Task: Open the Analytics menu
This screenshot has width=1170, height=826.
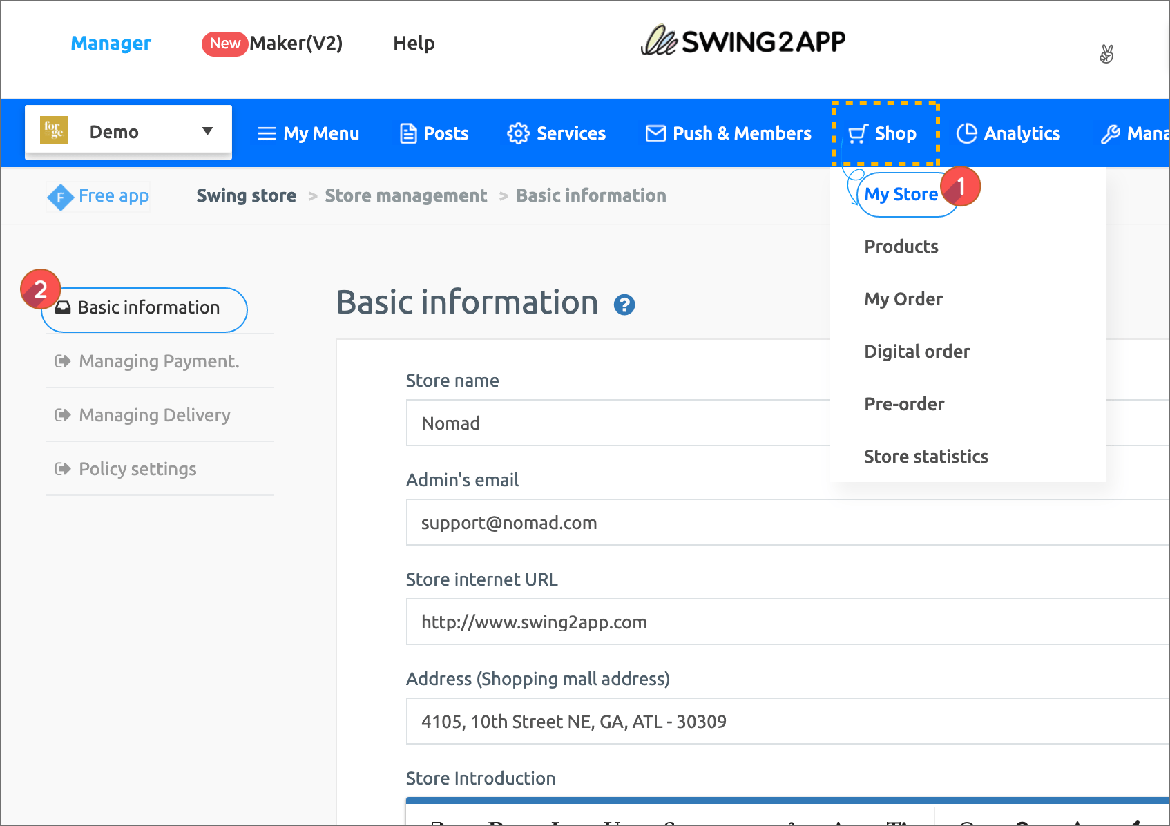Action: pos(1008,133)
